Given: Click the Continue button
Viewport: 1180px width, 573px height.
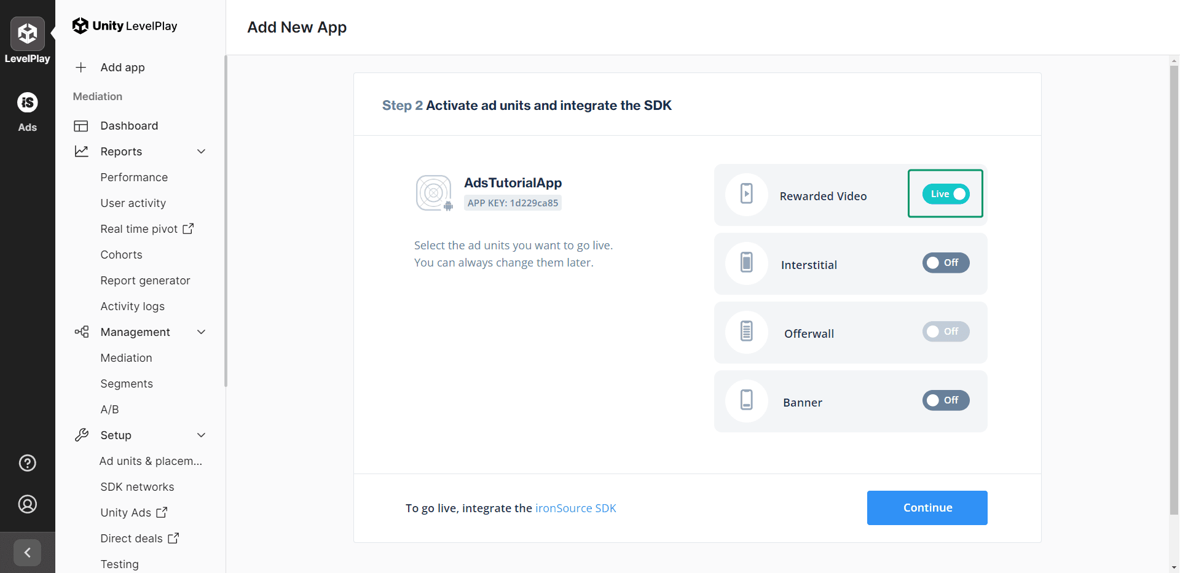Looking at the screenshot, I should point(927,508).
